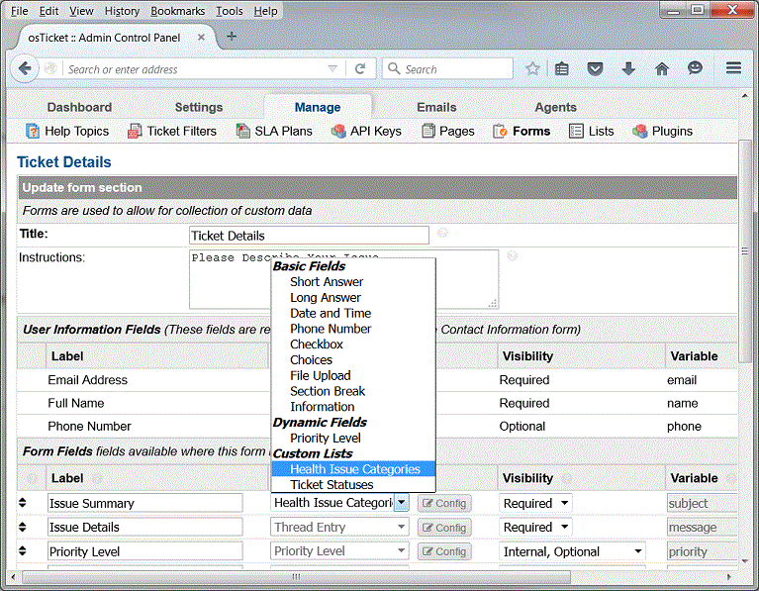Viewport: 759px width, 591px height.
Task: Click the help tip icon beside Title field
Action: (442, 233)
